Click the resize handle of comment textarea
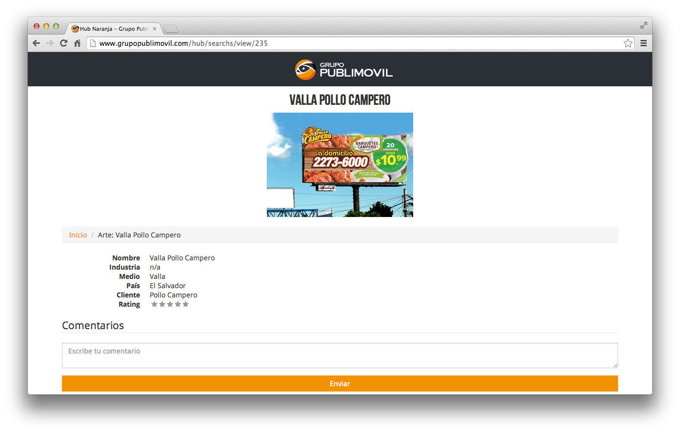The width and height of the screenshot is (680, 433). [615, 365]
